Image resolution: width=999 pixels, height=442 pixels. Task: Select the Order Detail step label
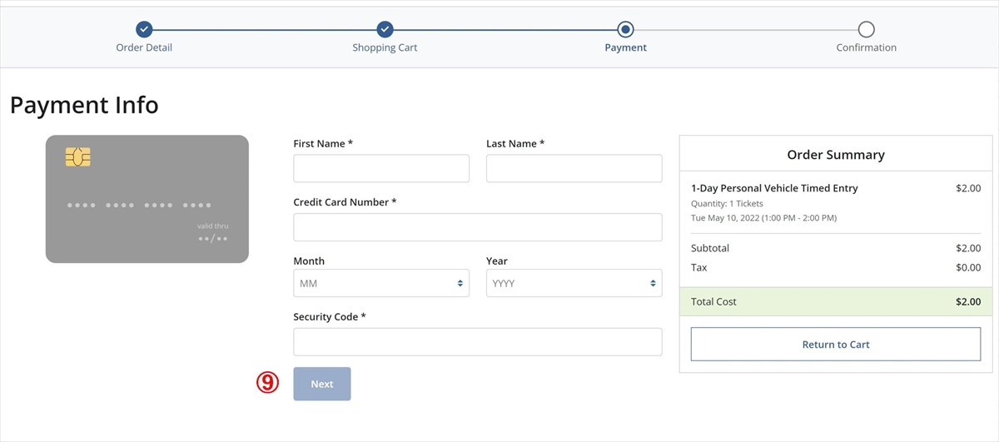point(144,47)
